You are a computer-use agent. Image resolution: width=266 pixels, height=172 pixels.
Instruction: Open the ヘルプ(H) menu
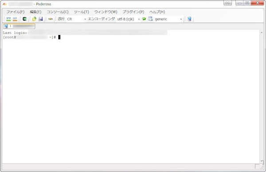tap(157, 12)
